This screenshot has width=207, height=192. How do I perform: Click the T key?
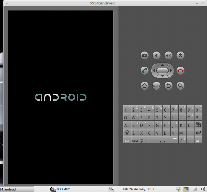coord(159,117)
